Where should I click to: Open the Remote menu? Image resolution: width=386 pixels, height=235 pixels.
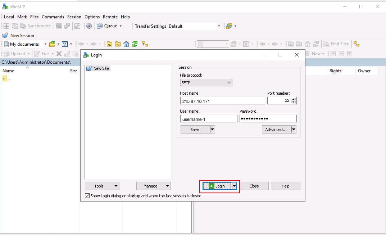click(x=110, y=17)
